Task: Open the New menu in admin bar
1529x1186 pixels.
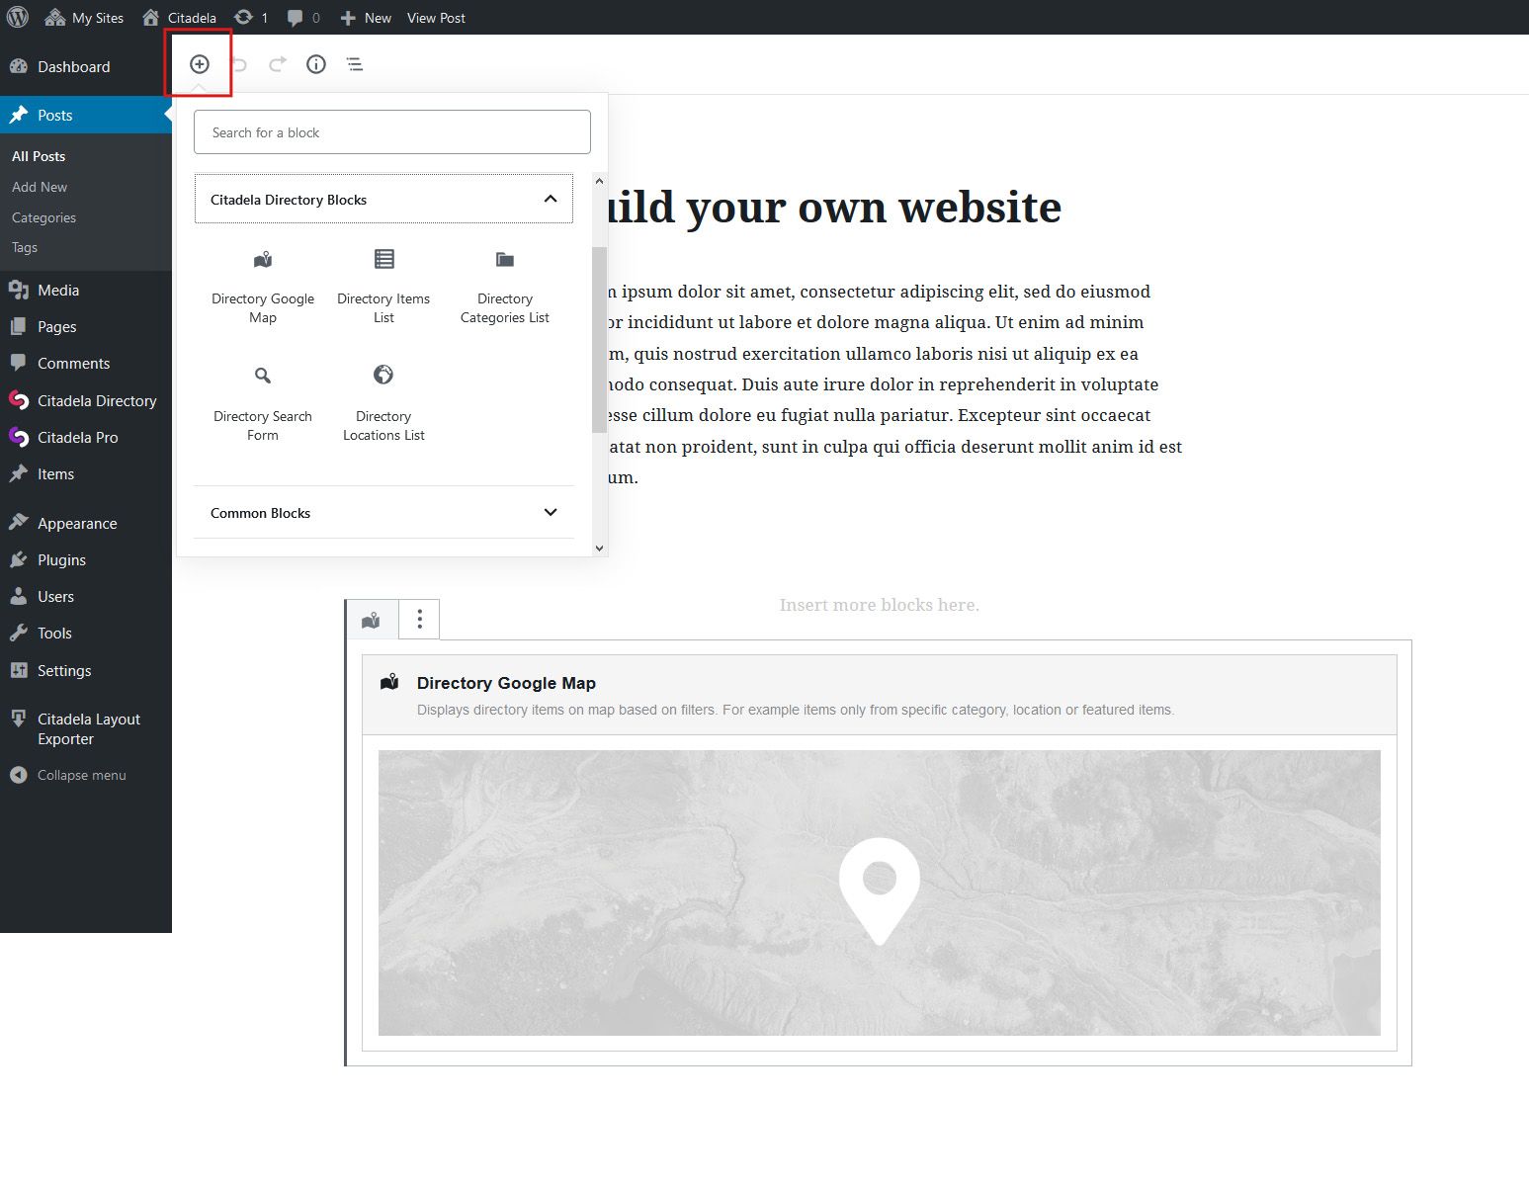Action: [x=367, y=18]
